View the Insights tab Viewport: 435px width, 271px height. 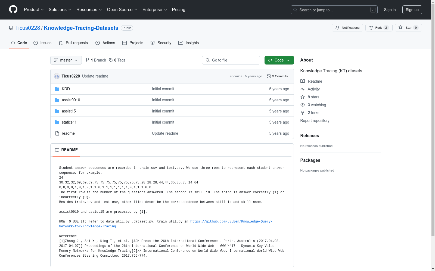(189, 43)
